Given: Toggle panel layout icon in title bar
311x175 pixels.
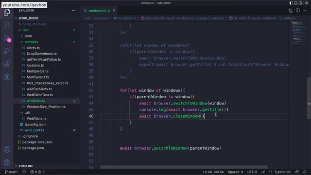Looking at the screenshot, I should point(295,3).
